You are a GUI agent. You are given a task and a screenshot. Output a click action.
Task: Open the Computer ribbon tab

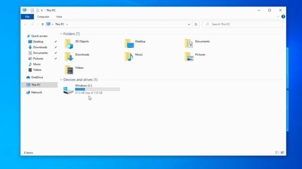(x=43, y=17)
